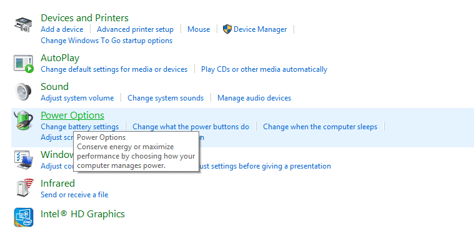Screen dimensions: 474x231
Task: Open the Windows Mobility Center icon
Action: pyautogui.click(x=23, y=160)
